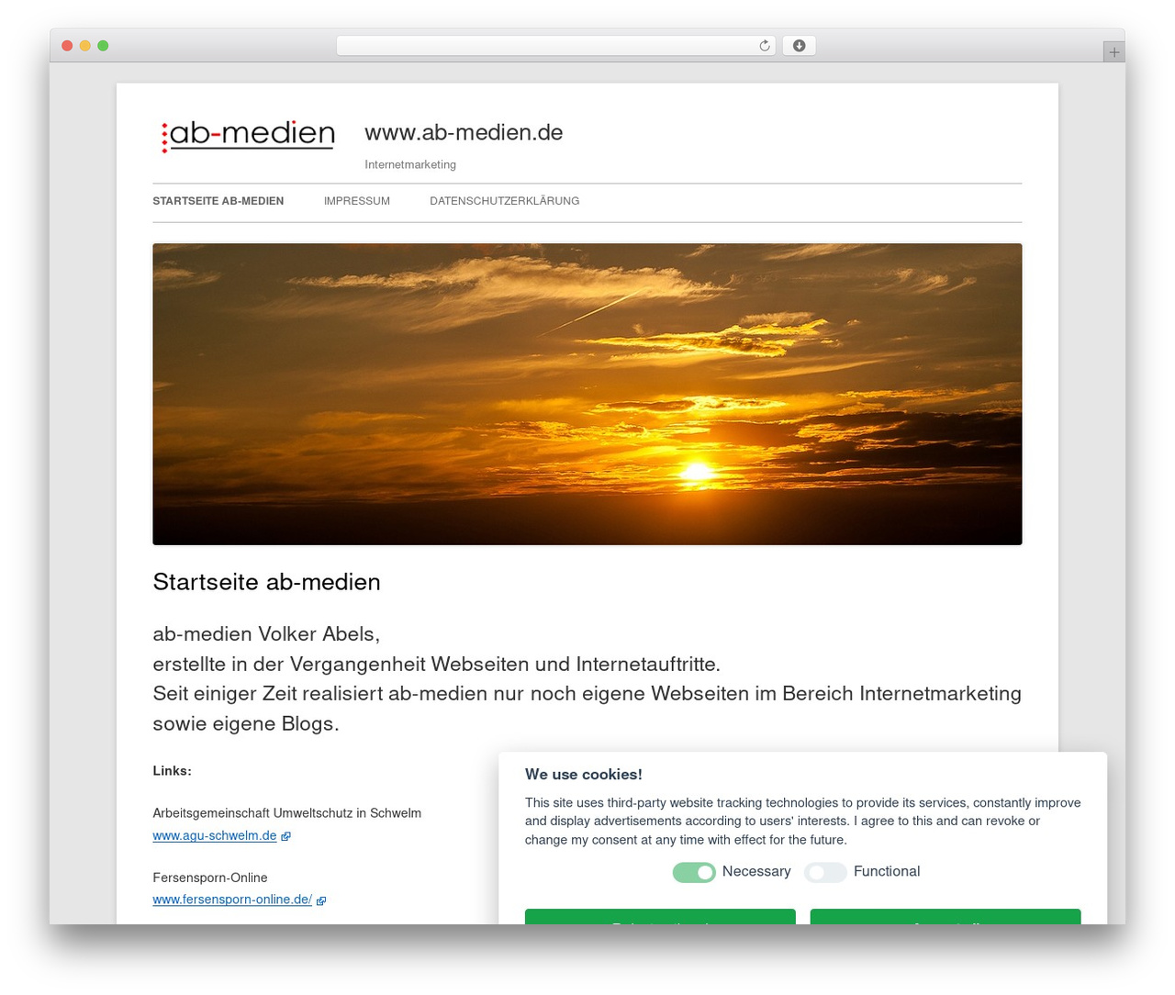Open the Datenschutzerklärung page
1175x995 pixels.
click(505, 201)
